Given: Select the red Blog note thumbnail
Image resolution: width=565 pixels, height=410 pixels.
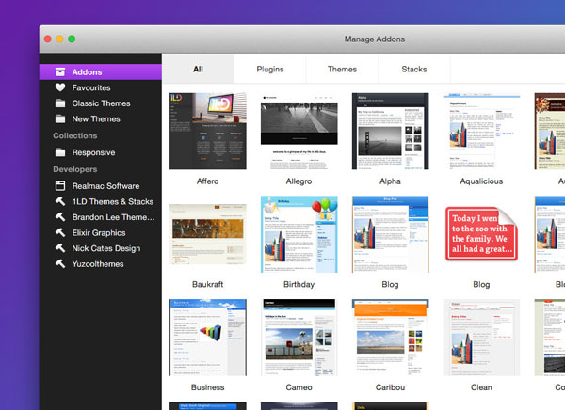Looking at the screenshot, I should coord(481,234).
